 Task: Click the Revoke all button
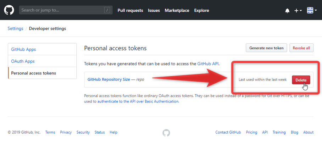(301, 48)
